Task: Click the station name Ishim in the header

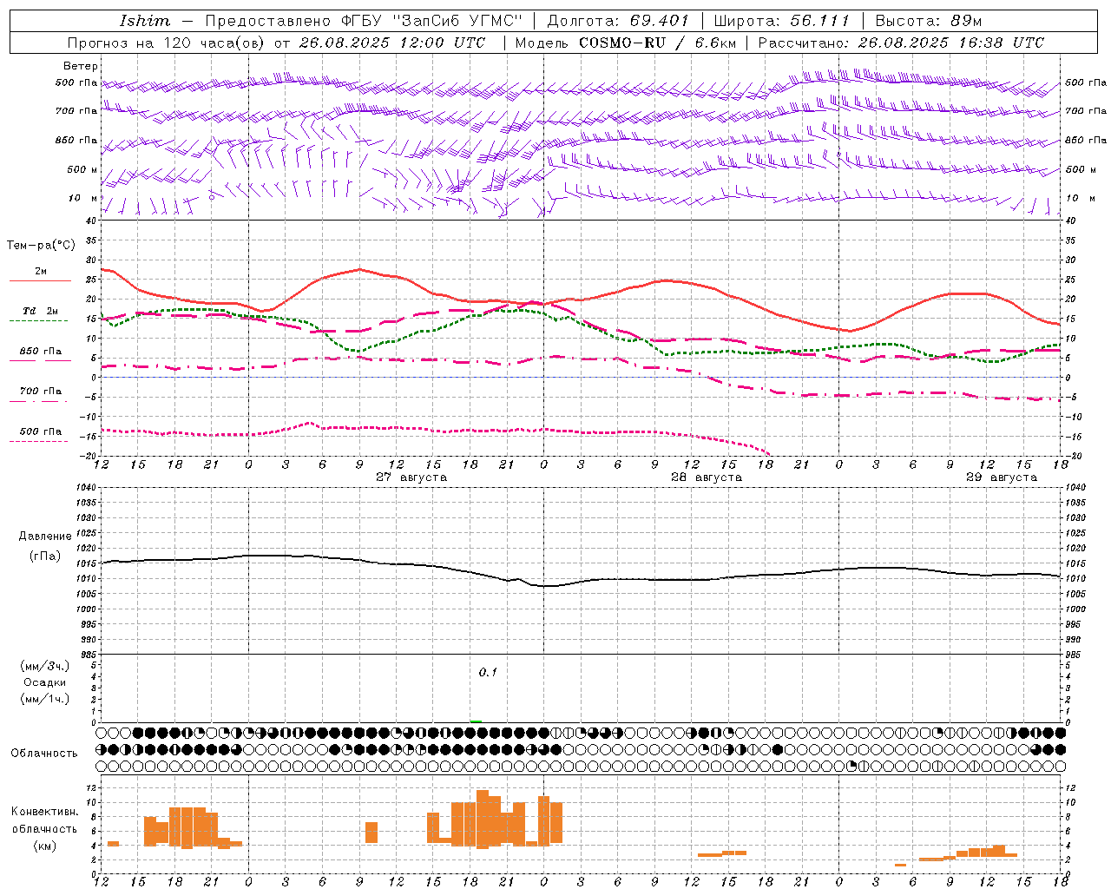Action: click(145, 20)
